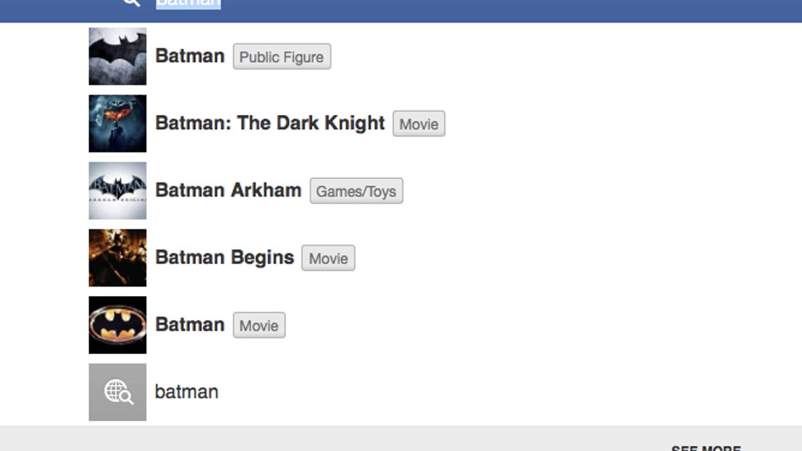The image size is (802, 451).
Task: Click the Movie tag beside Batman Begins
Action: pos(328,259)
